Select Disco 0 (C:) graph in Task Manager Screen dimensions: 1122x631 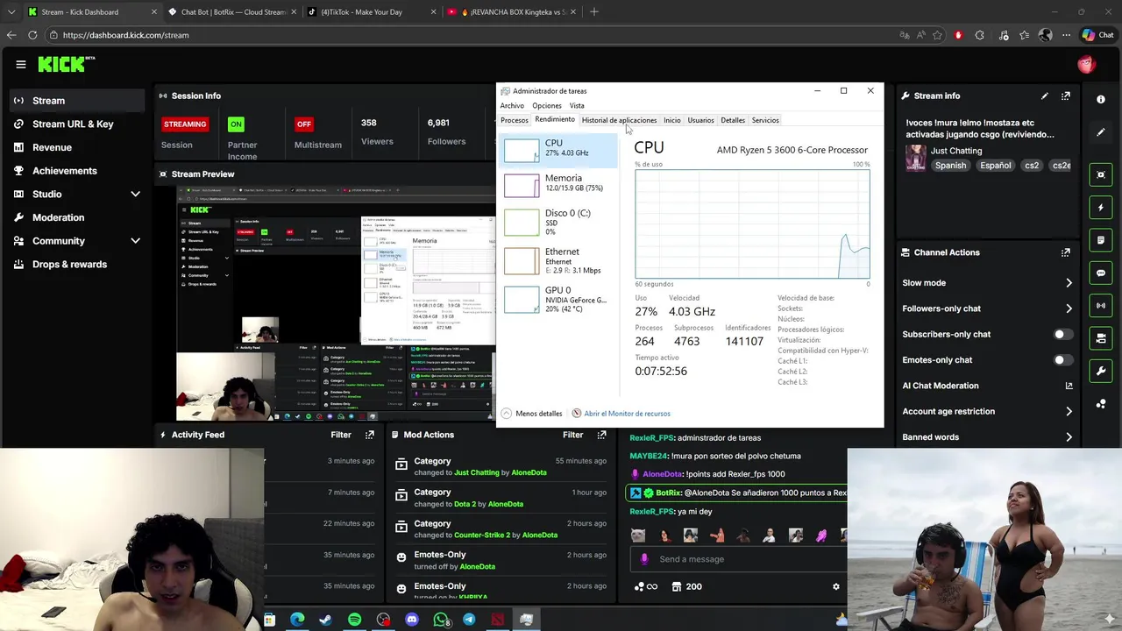click(559, 223)
